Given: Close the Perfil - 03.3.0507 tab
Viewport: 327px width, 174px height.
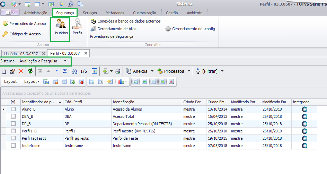Looking at the screenshot, I should click(86, 53).
